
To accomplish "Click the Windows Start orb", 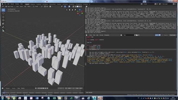I will 3,98.
